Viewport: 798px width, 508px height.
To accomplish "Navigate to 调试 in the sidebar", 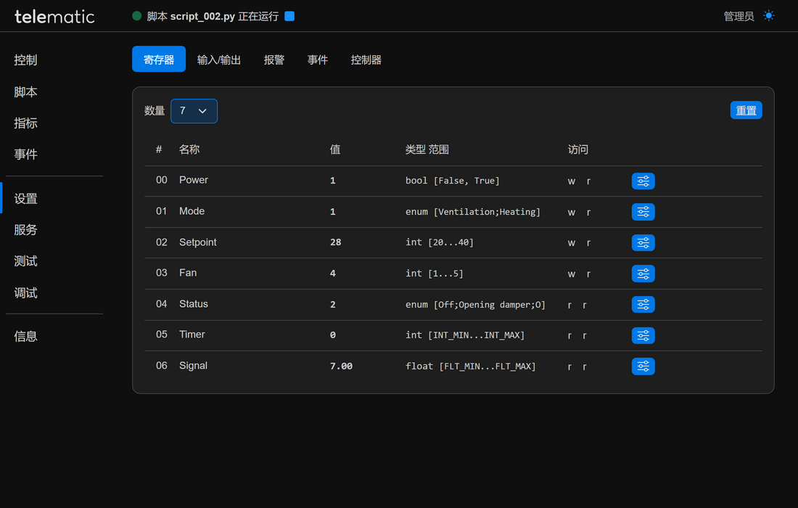I will (x=26, y=293).
